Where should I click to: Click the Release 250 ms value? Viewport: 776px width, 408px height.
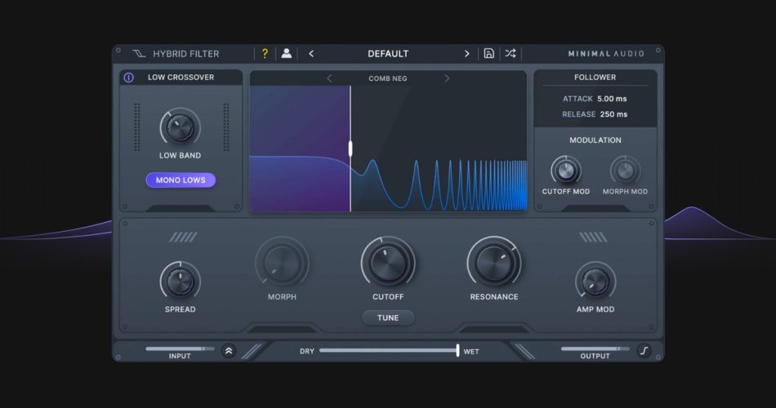613,114
